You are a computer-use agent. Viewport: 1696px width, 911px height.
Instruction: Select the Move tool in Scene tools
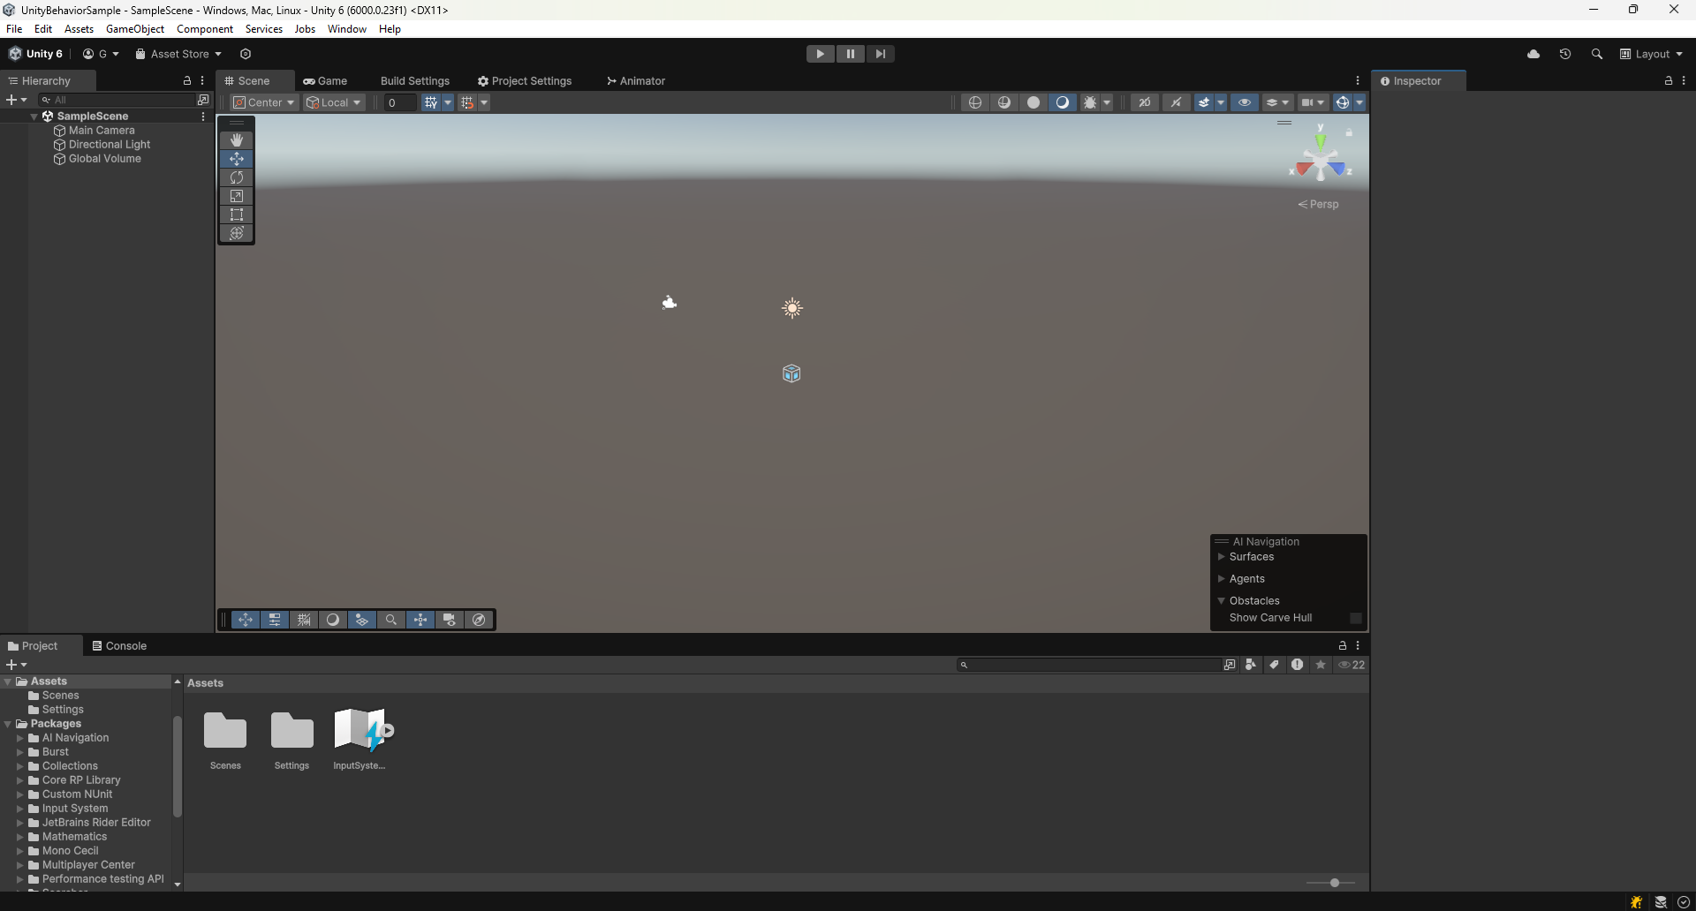tap(237, 159)
